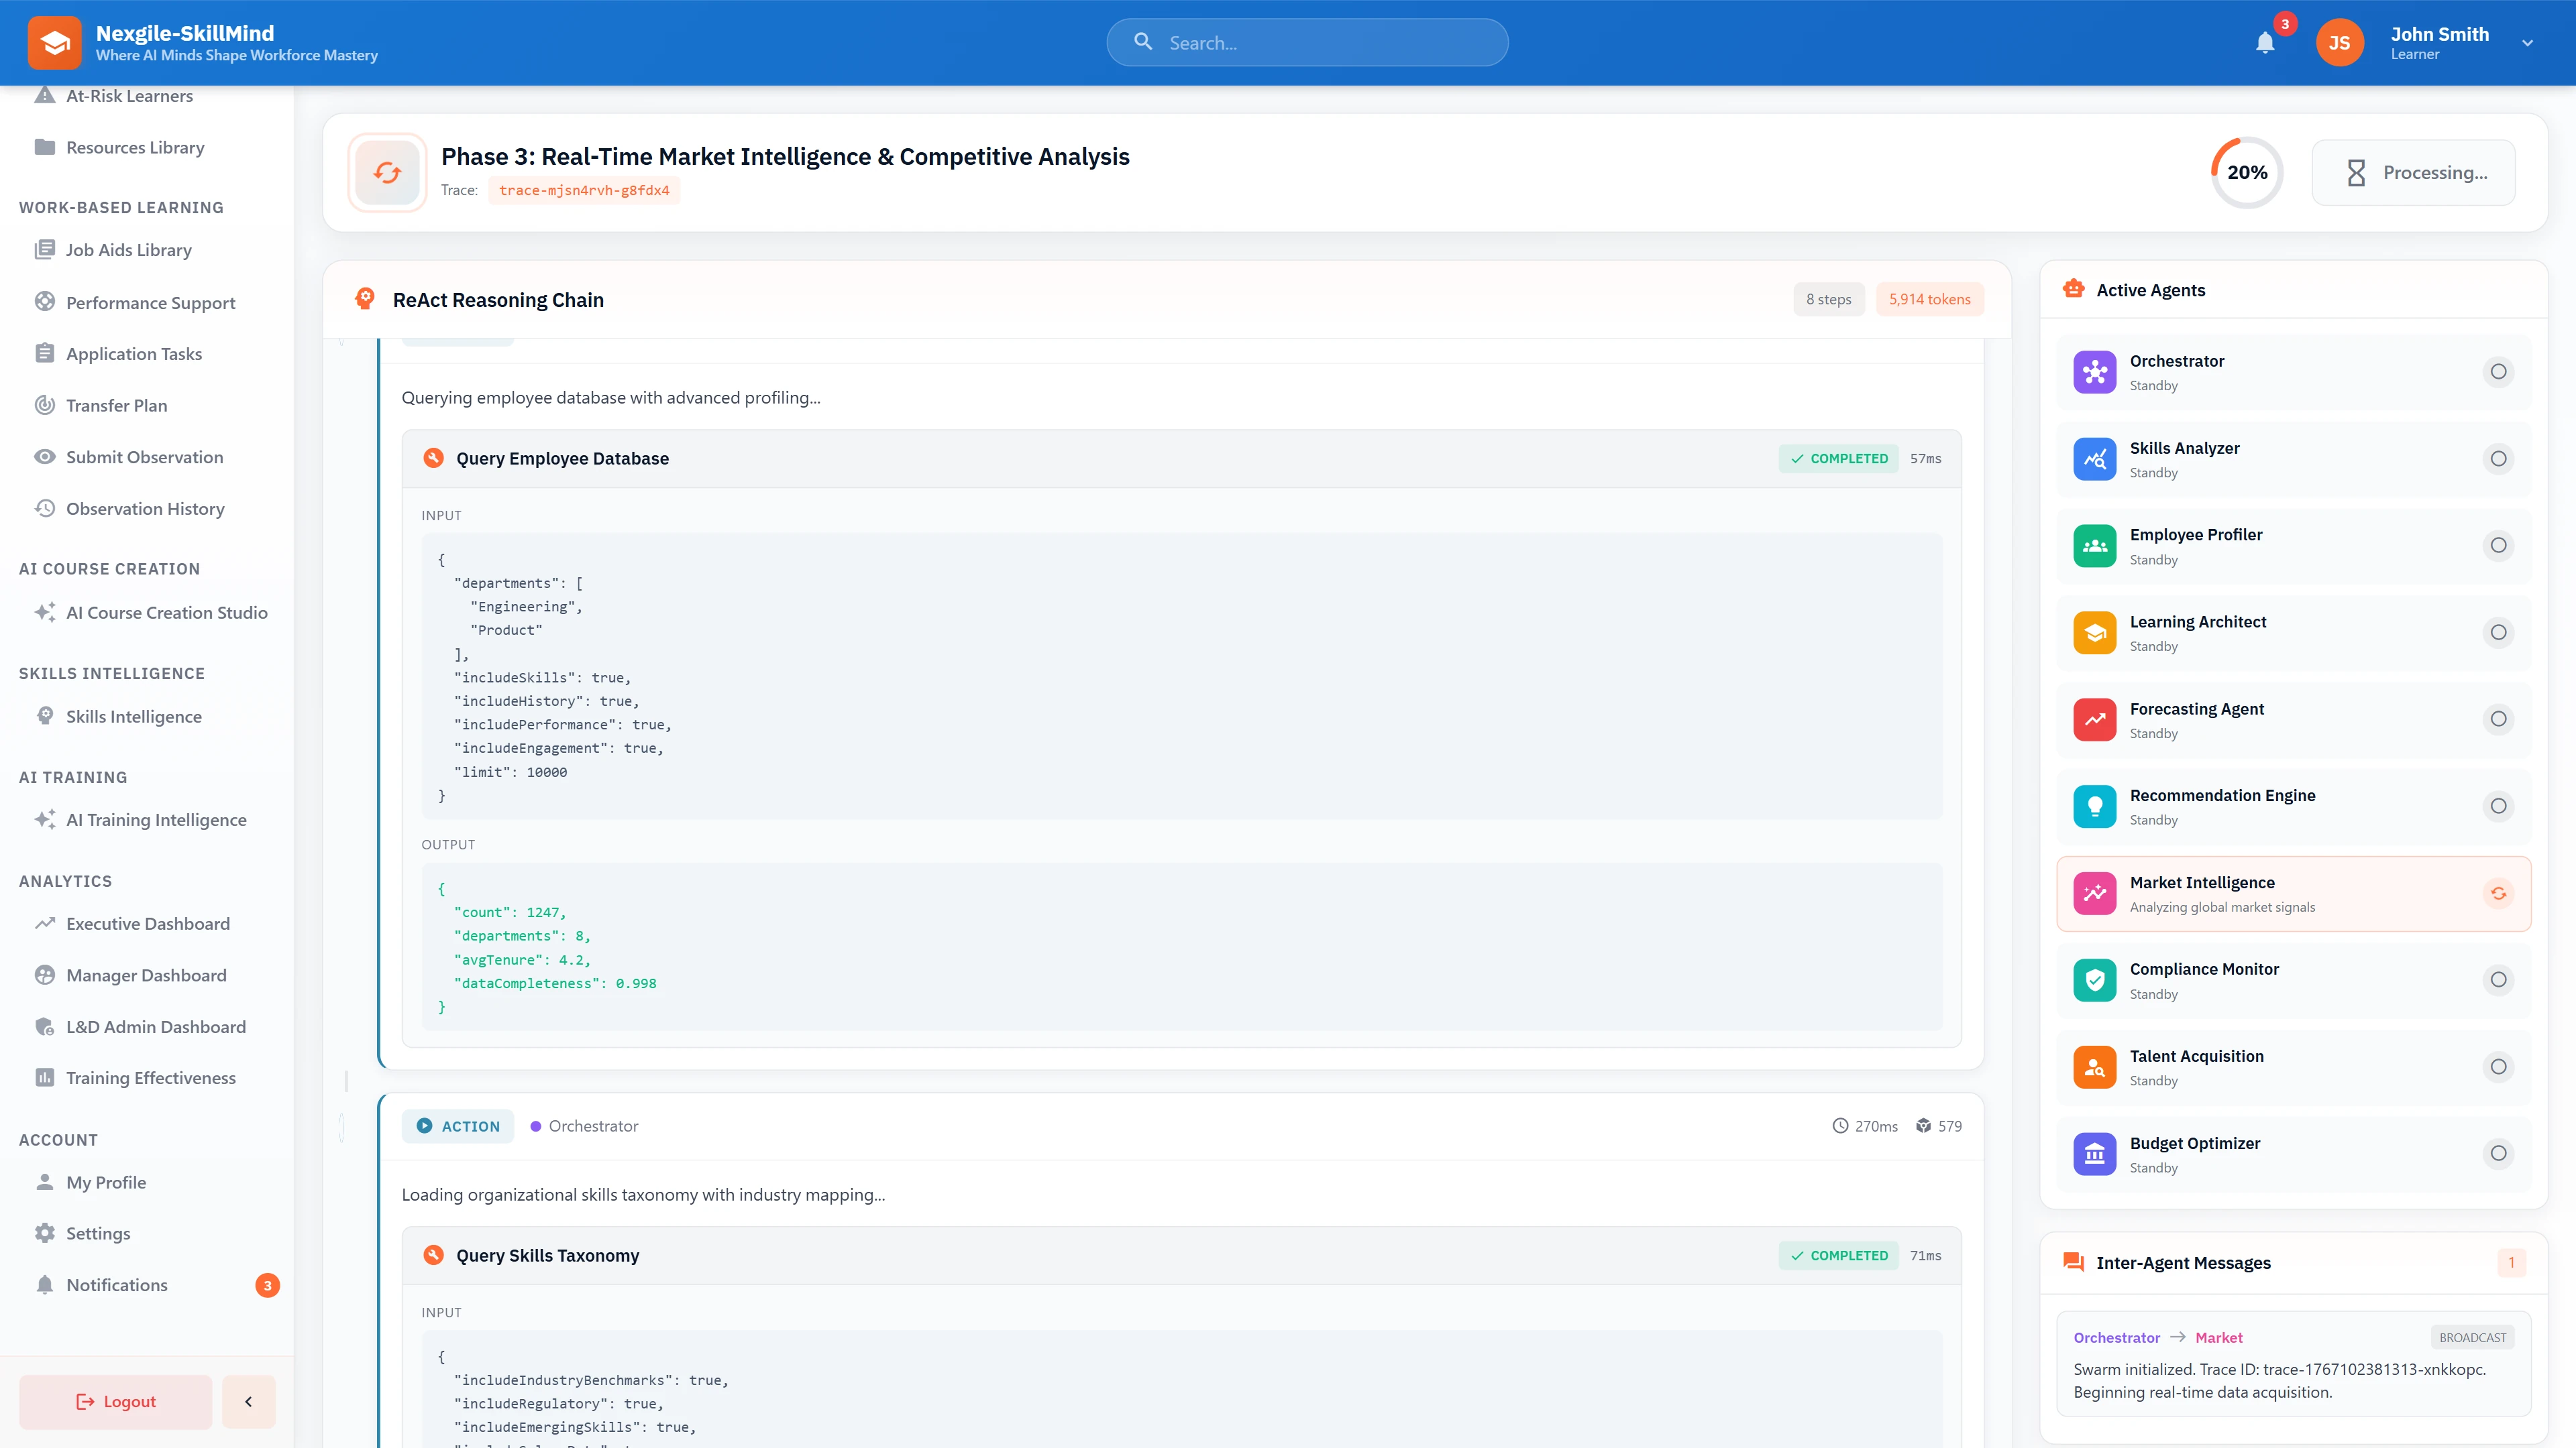The width and height of the screenshot is (2576, 1448).
Task: Select the Budget Optimizer agent icon
Action: (2095, 1153)
